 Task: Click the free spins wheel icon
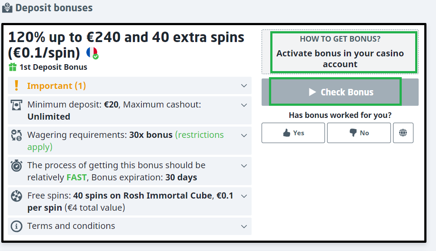(x=16, y=196)
